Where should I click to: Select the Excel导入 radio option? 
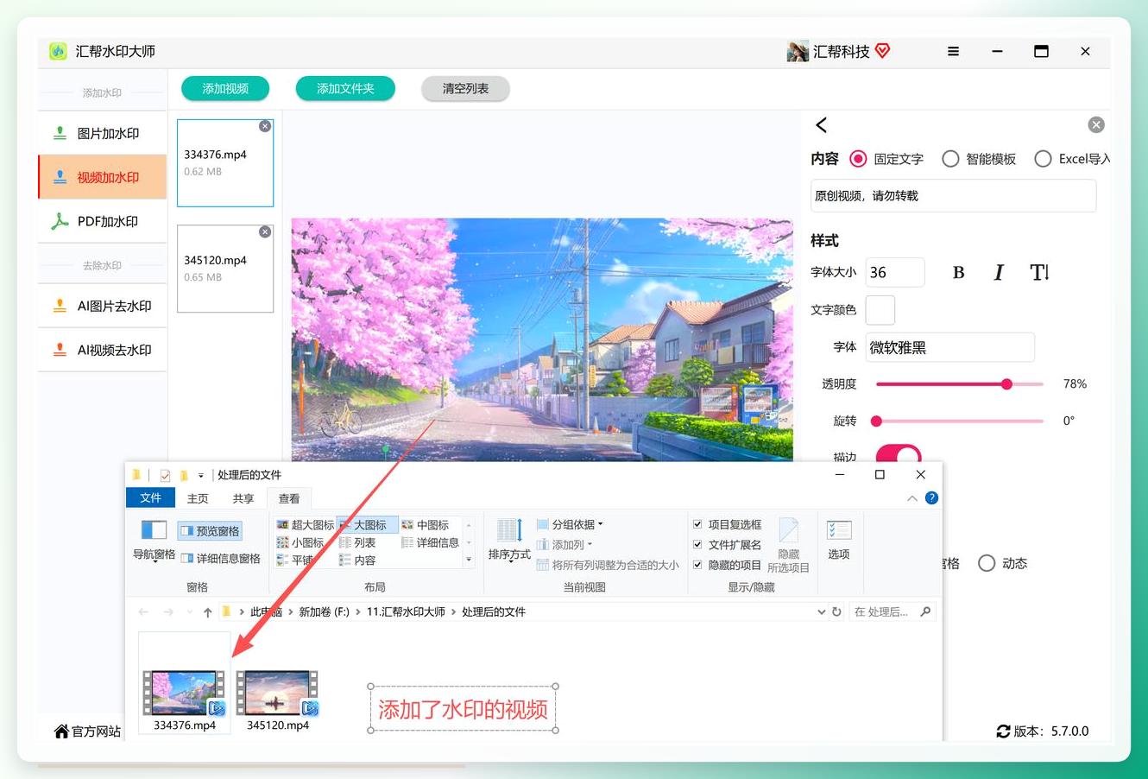(1043, 159)
